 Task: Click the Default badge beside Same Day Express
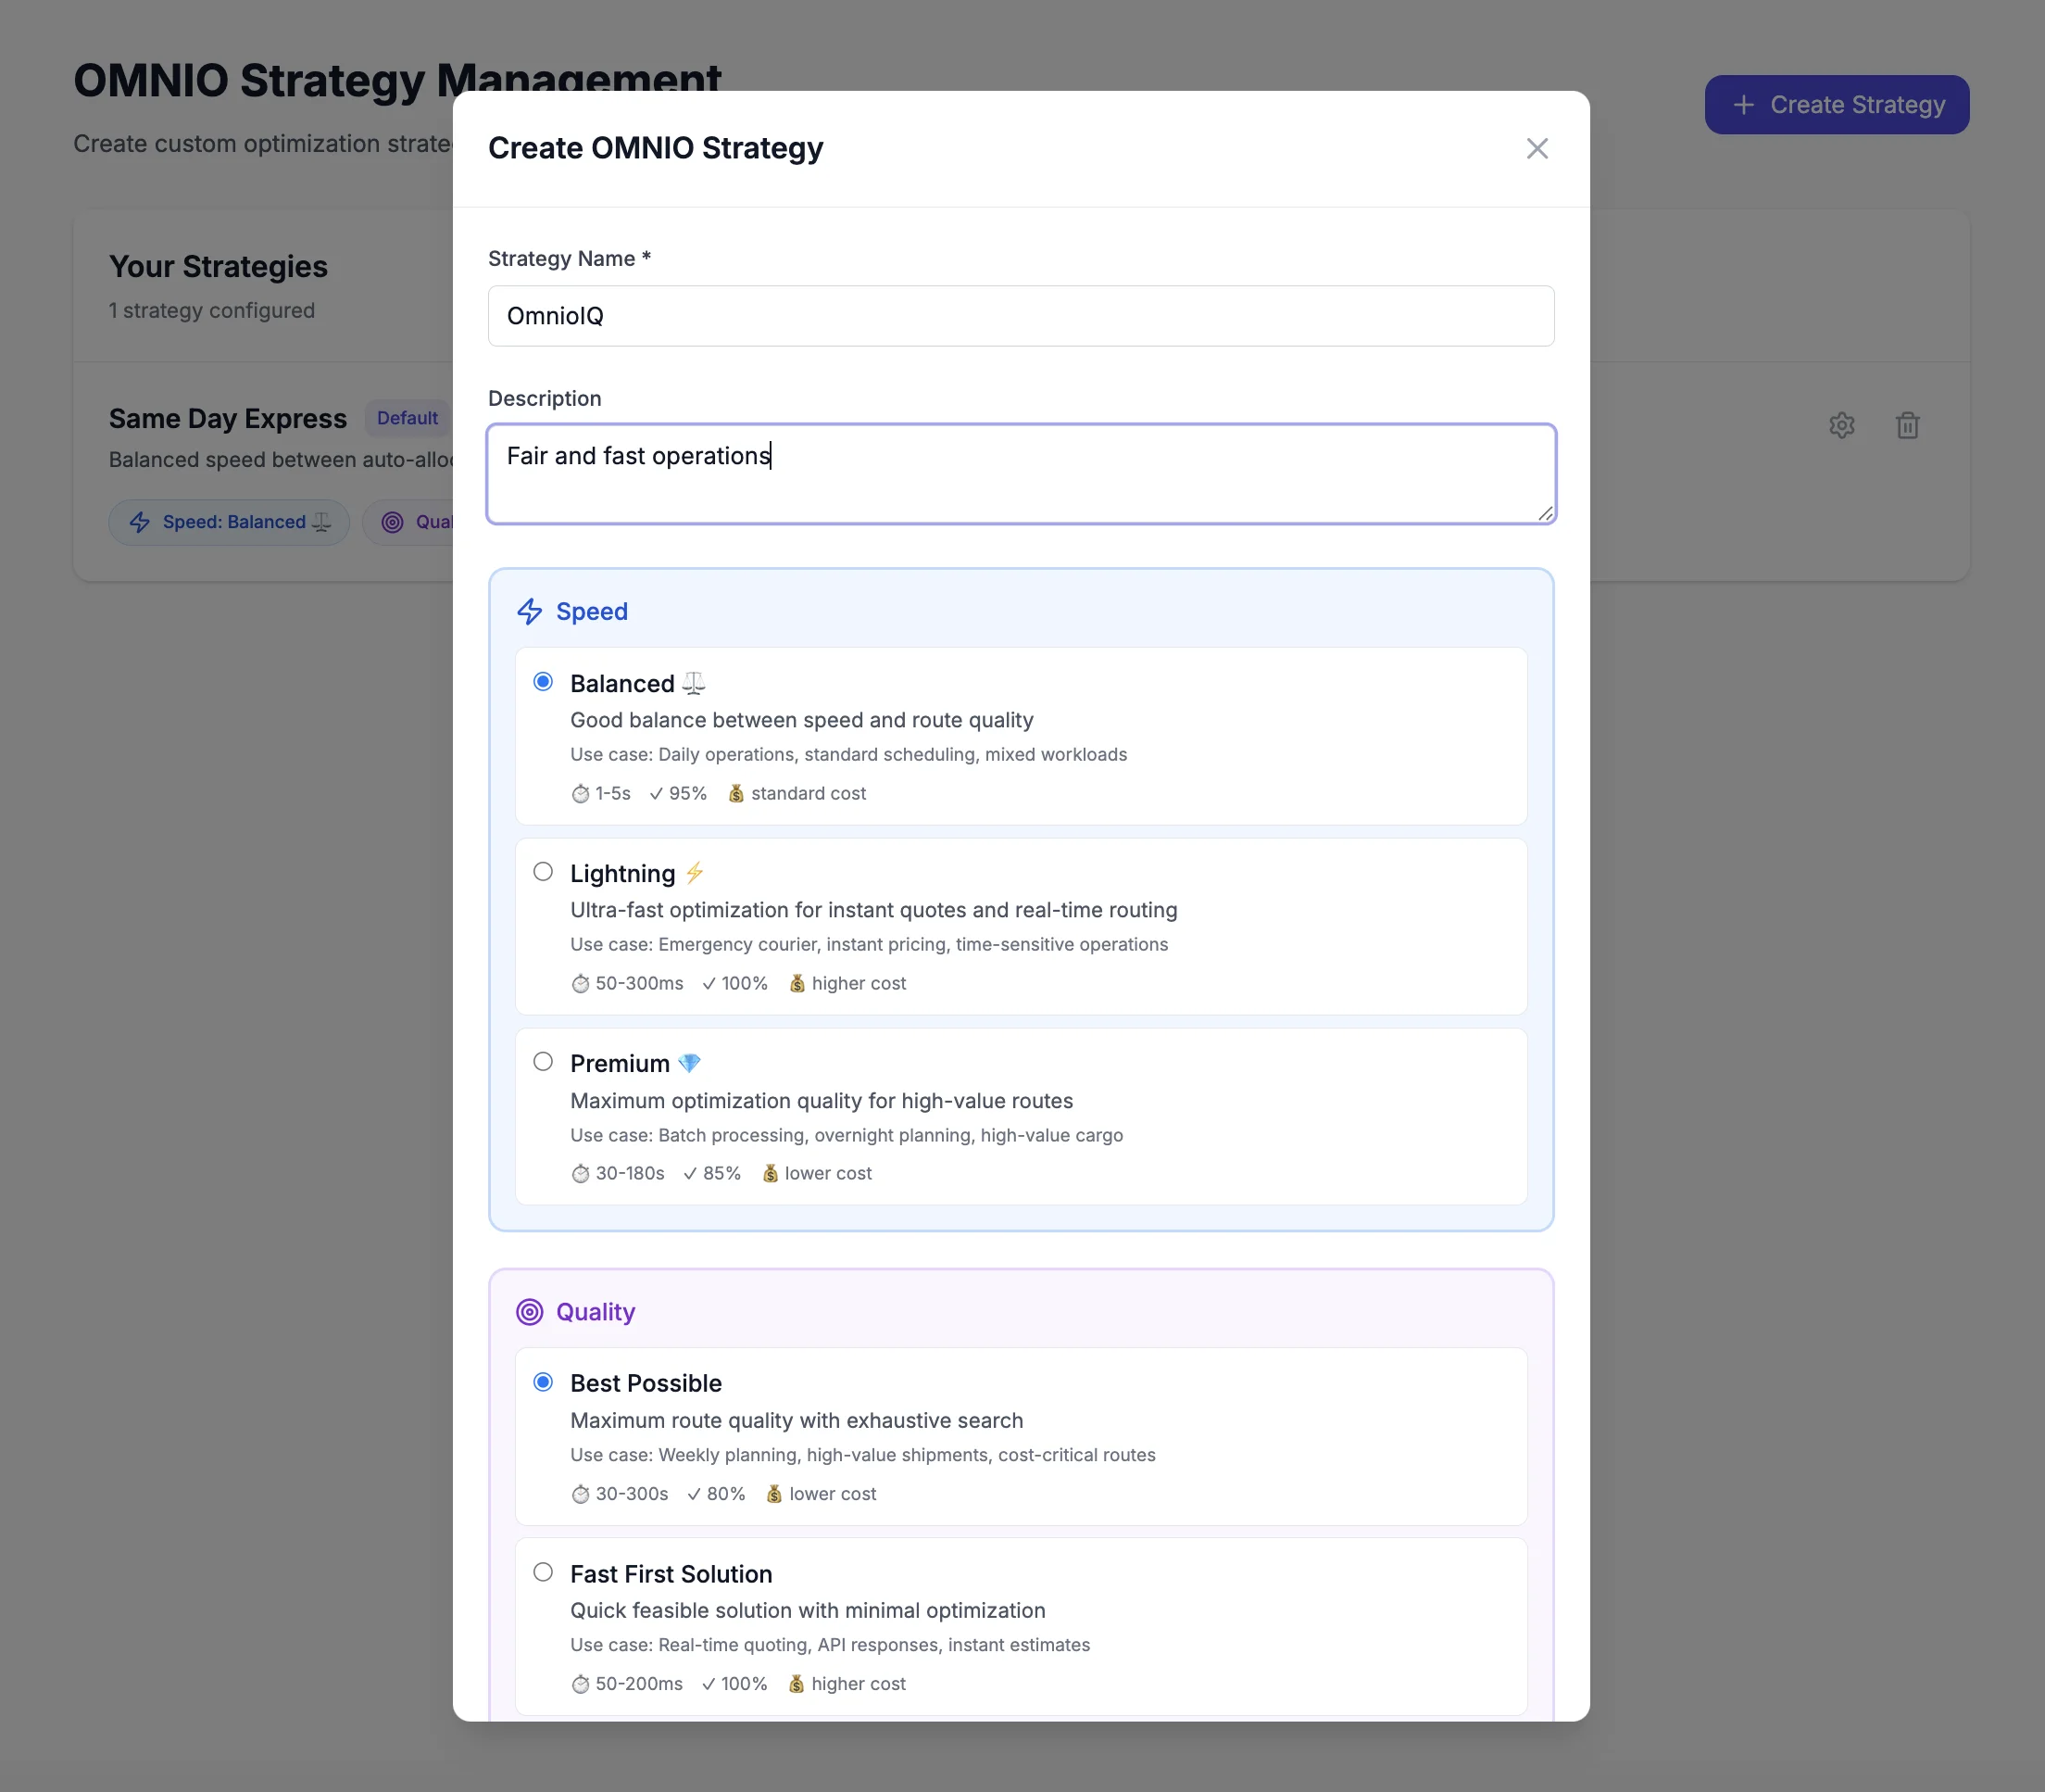coord(405,418)
